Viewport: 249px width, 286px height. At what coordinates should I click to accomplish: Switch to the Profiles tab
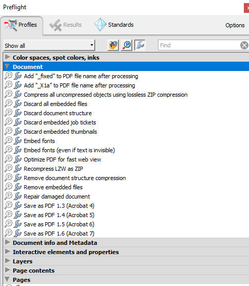[22, 25]
